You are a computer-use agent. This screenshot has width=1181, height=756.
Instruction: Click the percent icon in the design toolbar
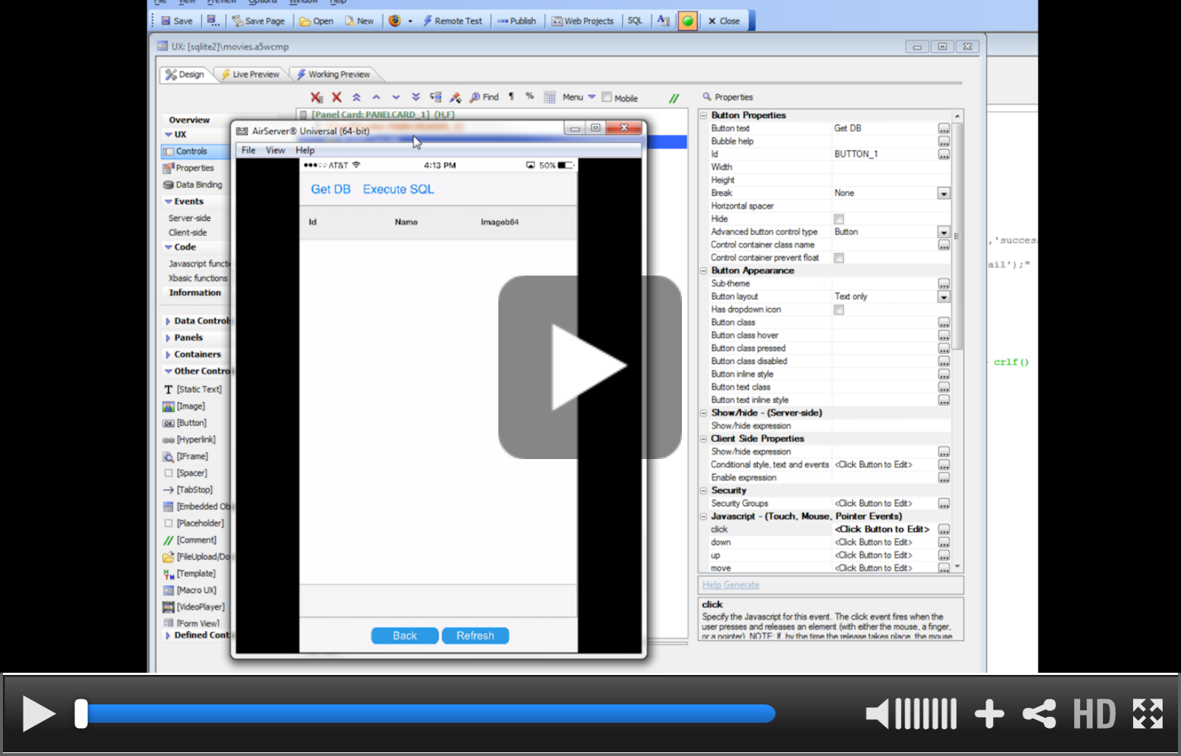pyautogui.click(x=529, y=97)
